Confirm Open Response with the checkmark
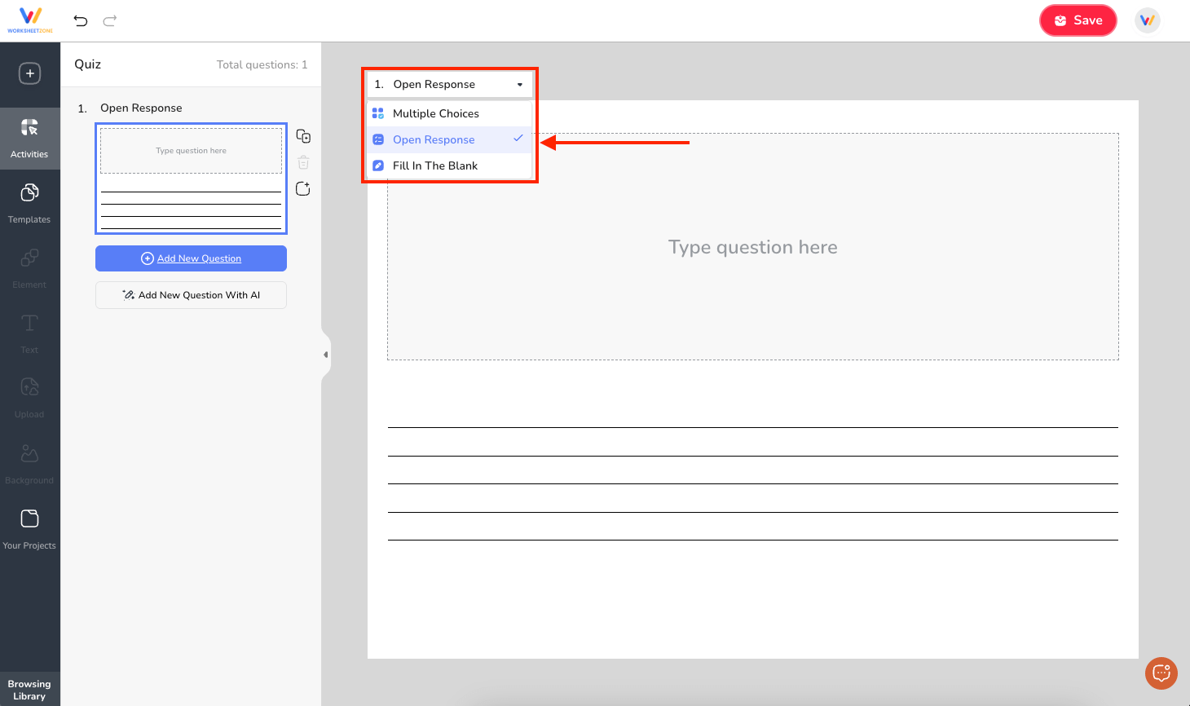1190x706 pixels. click(518, 139)
